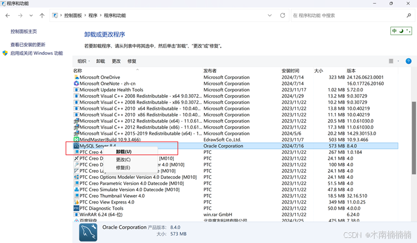Viewport: 417px width, 243px height.
Task: Sort by the 大小 column header
Action: [x=319, y=71]
